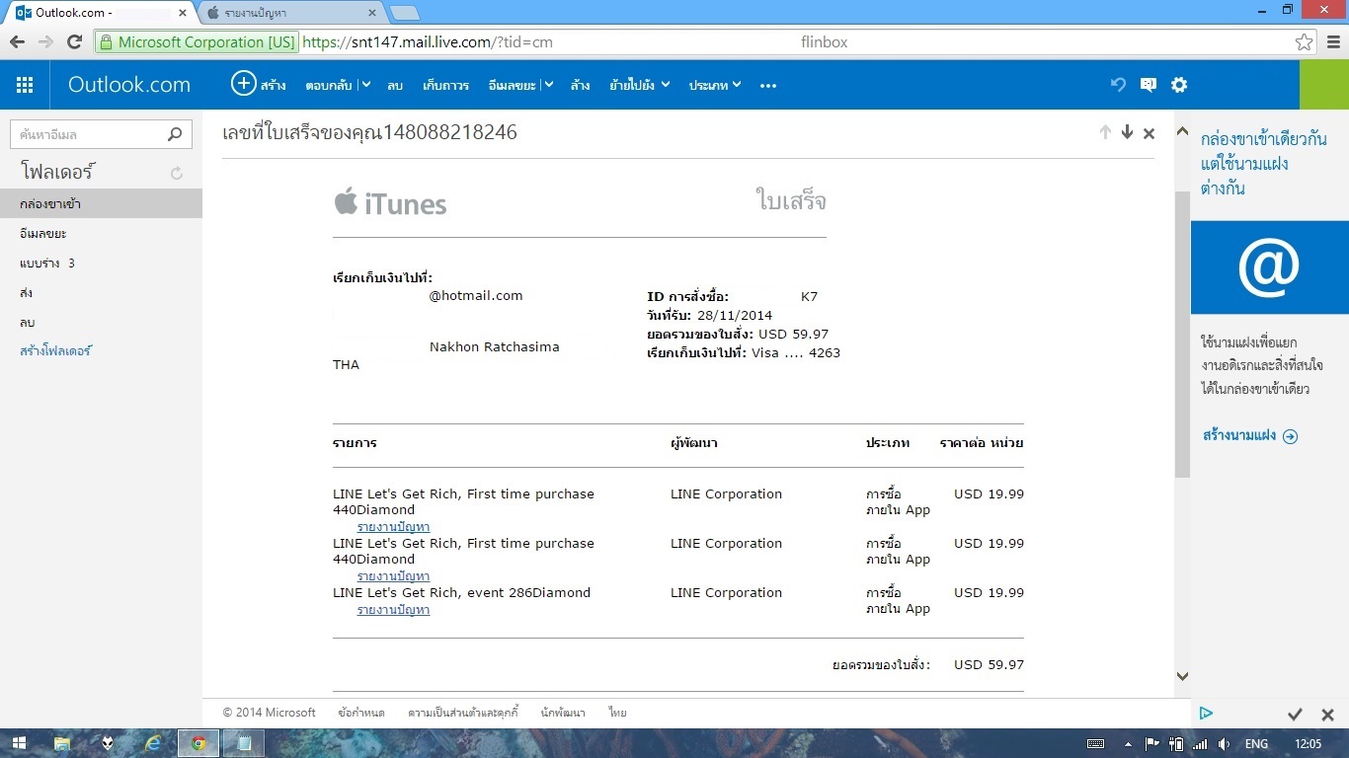
Task: Click the Outlook.com logo
Action: tap(129, 85)
